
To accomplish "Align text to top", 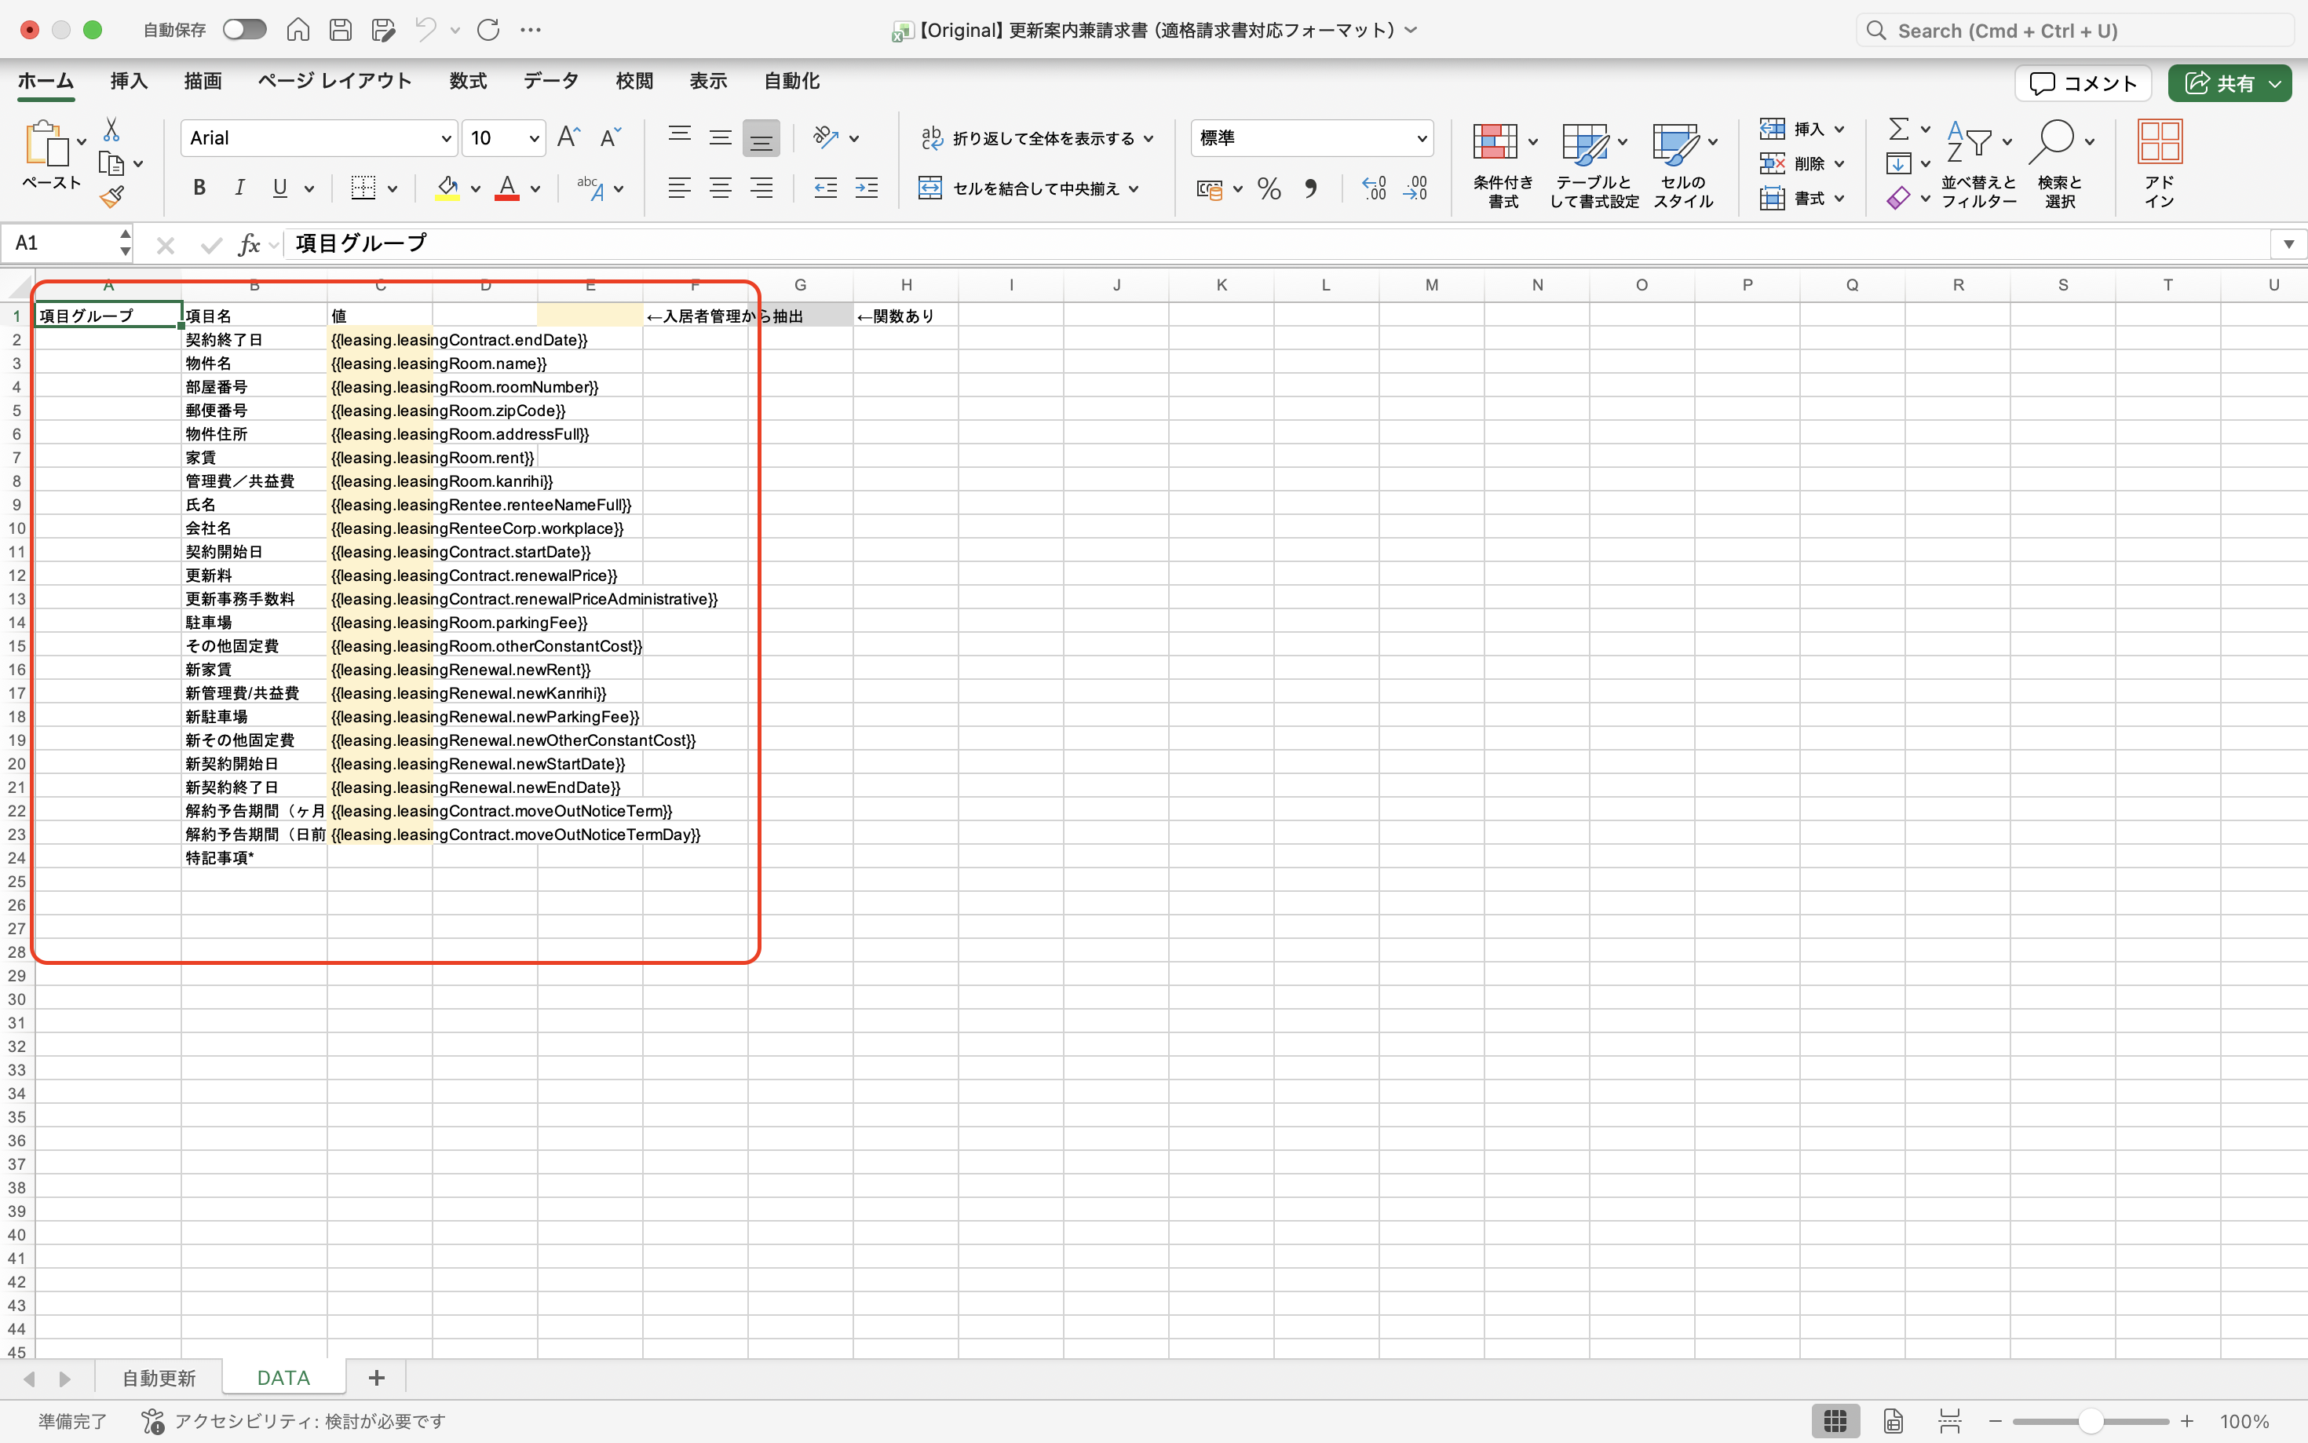I will pos(679,137).
